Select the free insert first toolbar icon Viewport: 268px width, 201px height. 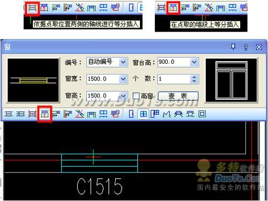[9, 114]
